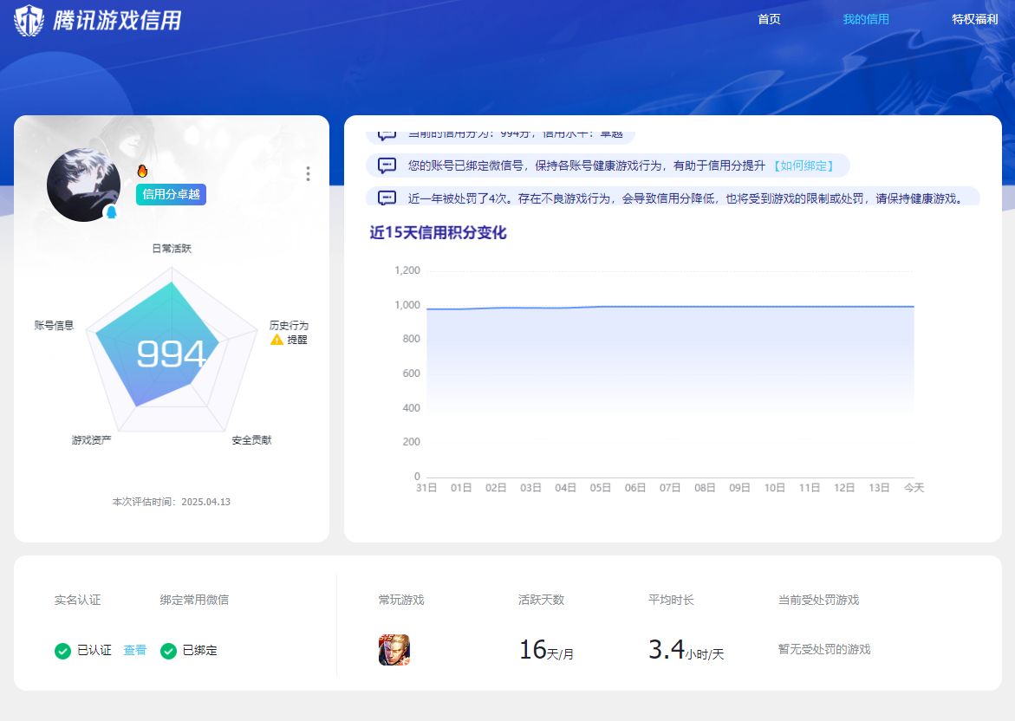Click the 腾讯游戏信用 title text
The height and width of the screenshot is (721, 1015).
pyautogui.click(x=117, y=20)
